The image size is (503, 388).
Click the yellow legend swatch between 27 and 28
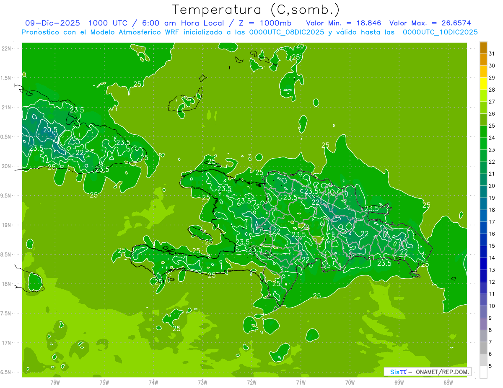[x=483, y=95]
